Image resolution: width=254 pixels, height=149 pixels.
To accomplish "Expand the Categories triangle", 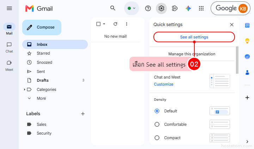I will 24,89.
